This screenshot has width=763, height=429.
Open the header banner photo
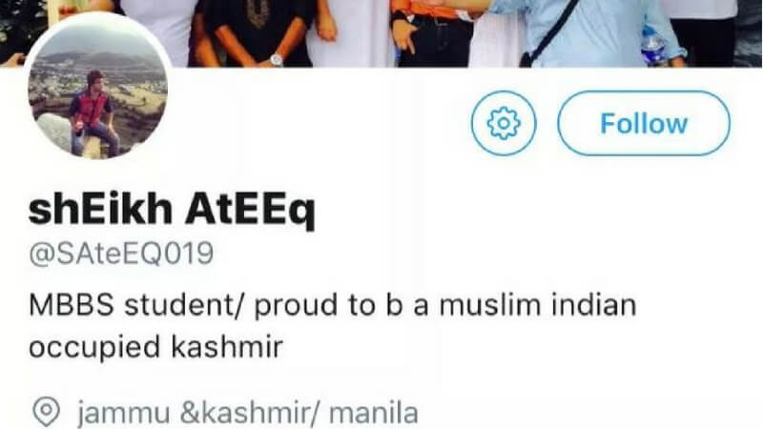381,33
